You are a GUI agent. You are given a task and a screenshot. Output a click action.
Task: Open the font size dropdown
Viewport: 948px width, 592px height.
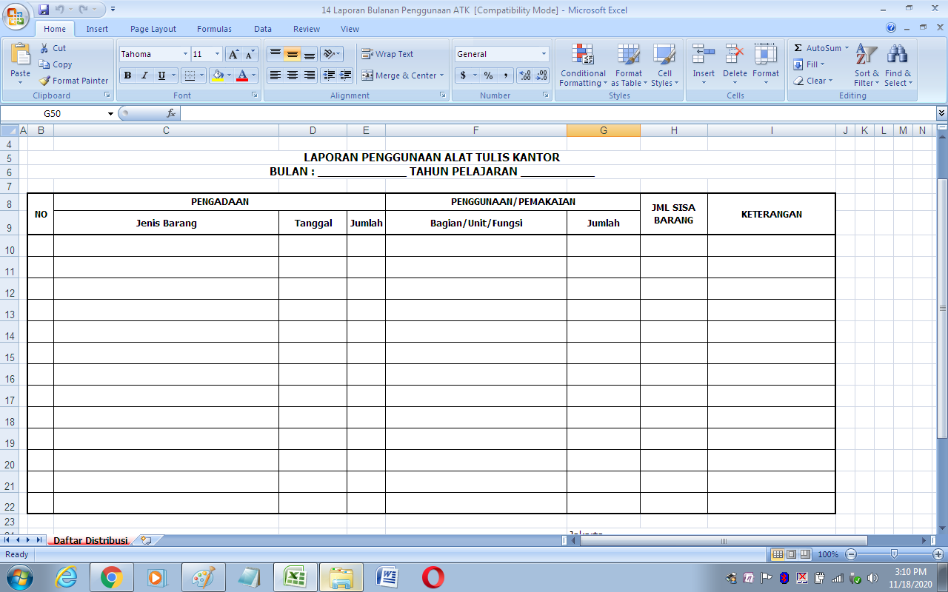[217, 54]
